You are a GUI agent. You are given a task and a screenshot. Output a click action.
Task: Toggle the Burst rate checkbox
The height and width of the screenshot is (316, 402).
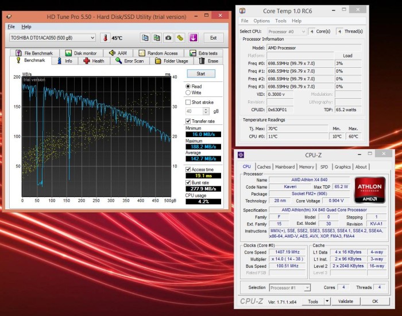188,182
